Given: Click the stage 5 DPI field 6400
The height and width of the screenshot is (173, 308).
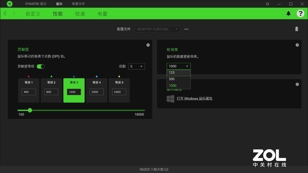Looking at the screenshot, I should (x=119, y=92).
